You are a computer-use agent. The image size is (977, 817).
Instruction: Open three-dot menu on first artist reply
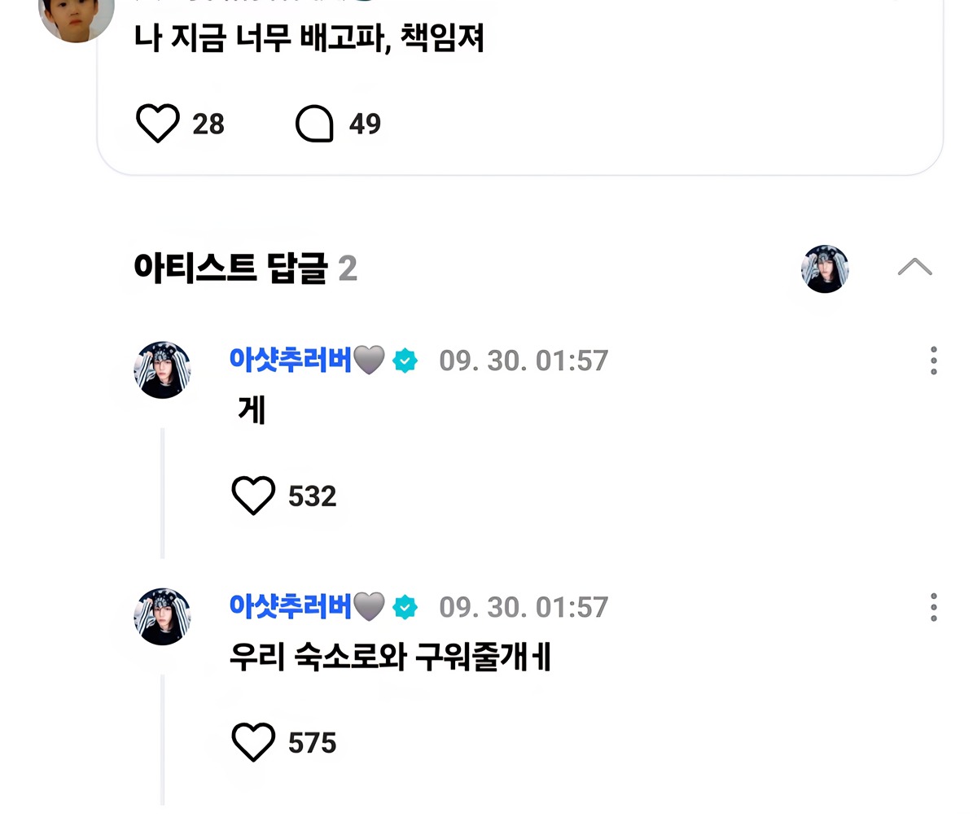[x=934, y=360]
